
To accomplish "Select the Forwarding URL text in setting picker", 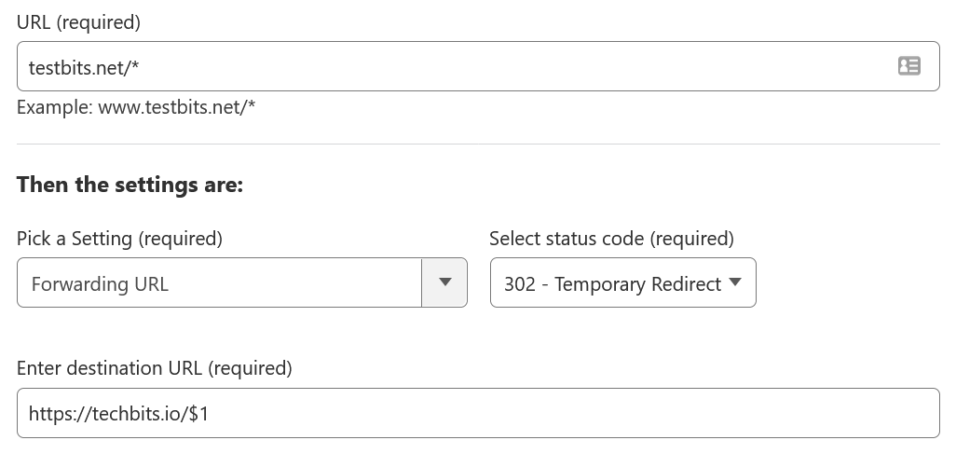I will 100,284.
